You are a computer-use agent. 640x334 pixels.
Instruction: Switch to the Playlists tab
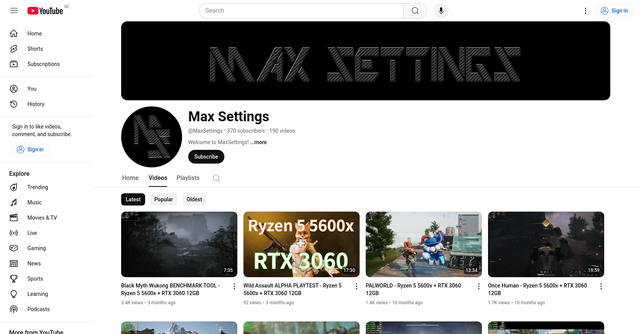188,178
